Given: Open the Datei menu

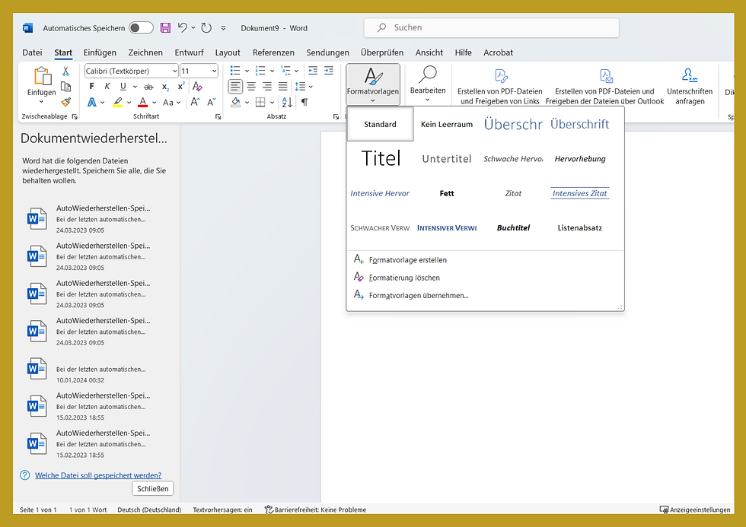Looking at the screenshot, I should 32,52.
